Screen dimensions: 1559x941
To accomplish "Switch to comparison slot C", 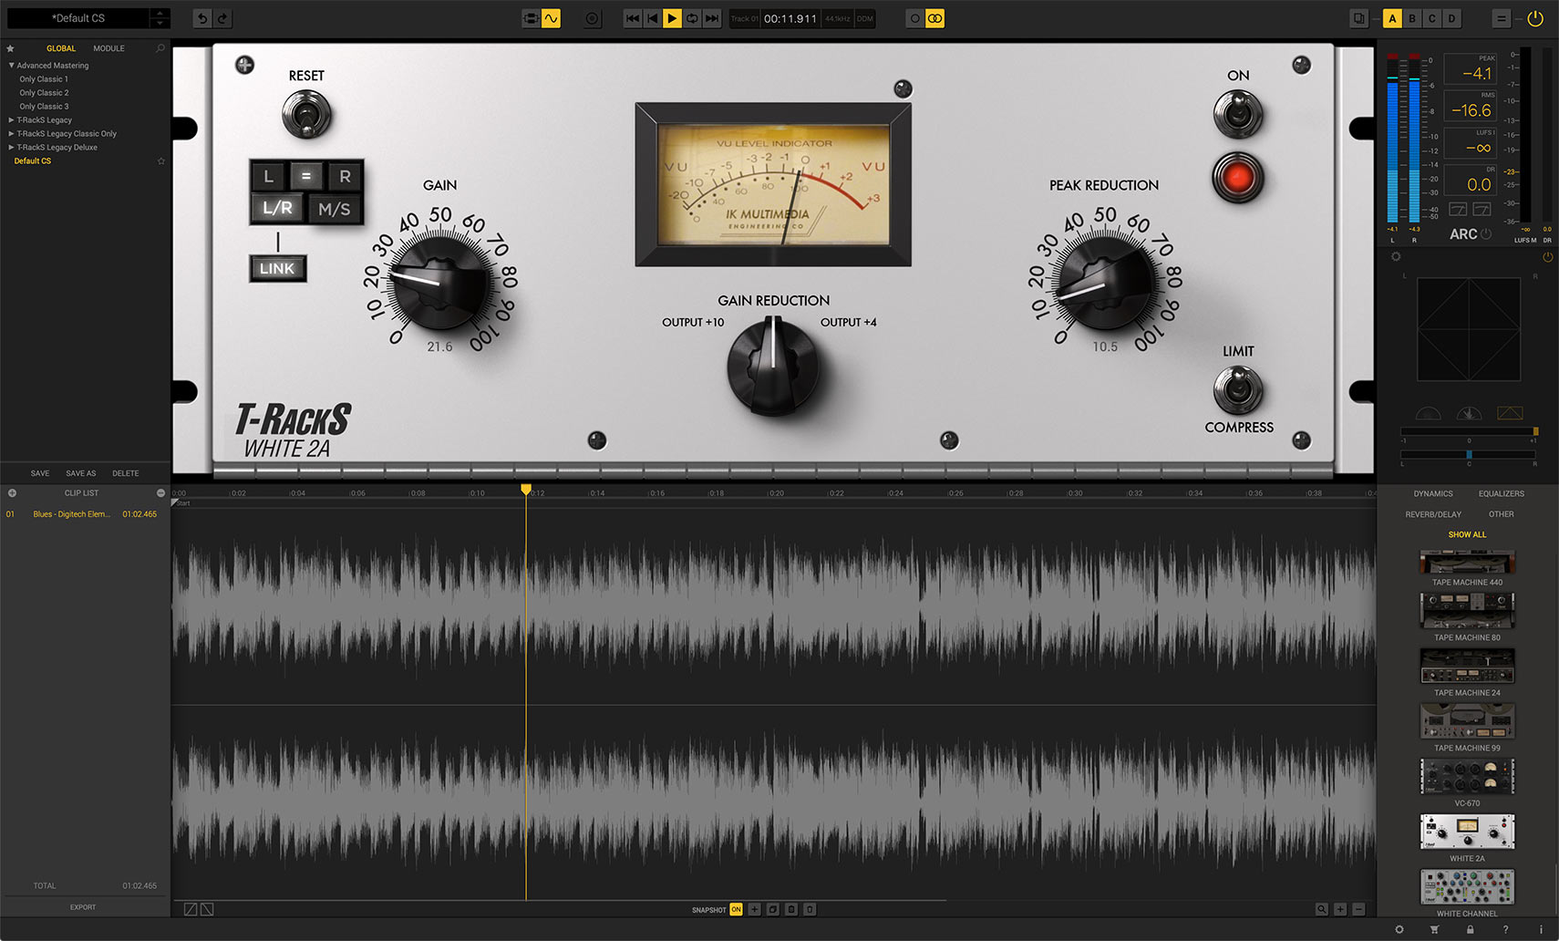I will (x=1432, y=18).
